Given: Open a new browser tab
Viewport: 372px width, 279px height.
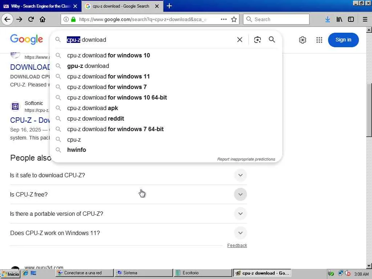Looking at the screenshot, I should 169,6.
